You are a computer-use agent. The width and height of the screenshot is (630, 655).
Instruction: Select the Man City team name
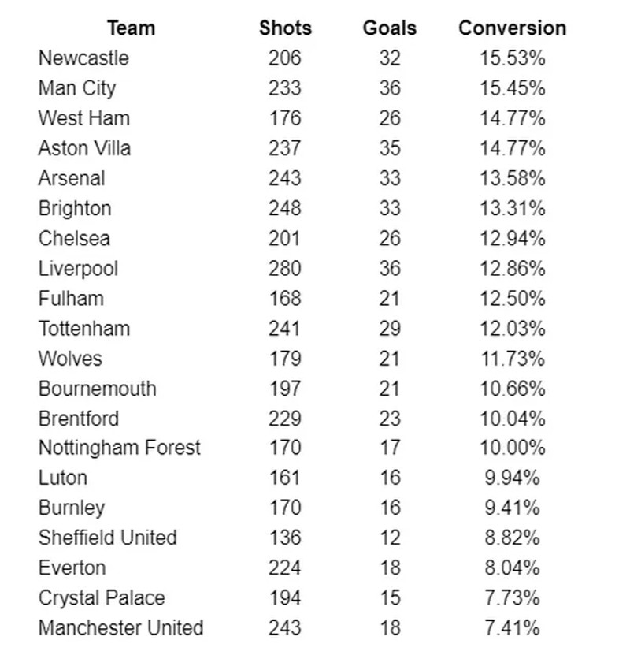77,88
